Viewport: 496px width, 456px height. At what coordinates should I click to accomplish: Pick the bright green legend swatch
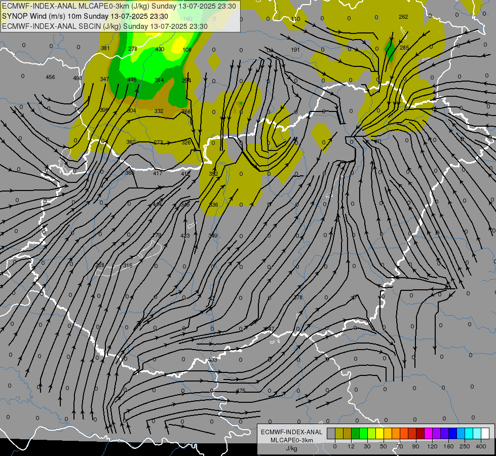pyautogui.click(x=363, y=434)
